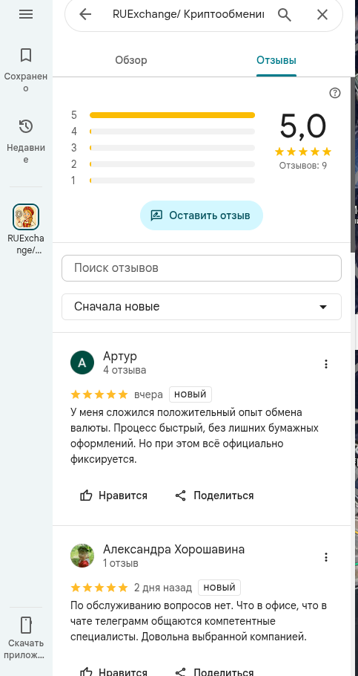Share Артур's review via Поделиться
Image resolution: width=358 pixels, height=676 pixels.
coord(214,495)
